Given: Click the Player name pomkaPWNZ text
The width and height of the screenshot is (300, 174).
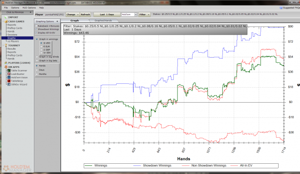Looking at the screenshot, I should point(54,15).
